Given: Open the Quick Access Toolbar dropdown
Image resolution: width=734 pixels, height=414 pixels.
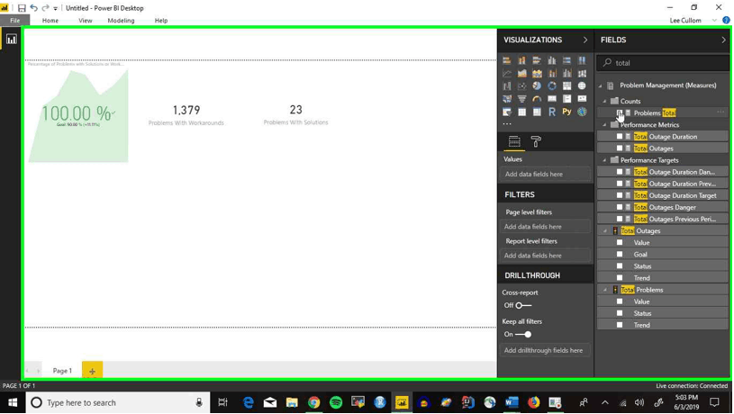Looking at the screenshot, I should [x=55, y=8].
